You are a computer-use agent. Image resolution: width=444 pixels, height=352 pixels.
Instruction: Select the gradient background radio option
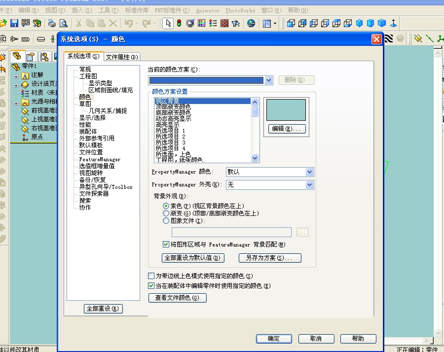pos(166,213)
